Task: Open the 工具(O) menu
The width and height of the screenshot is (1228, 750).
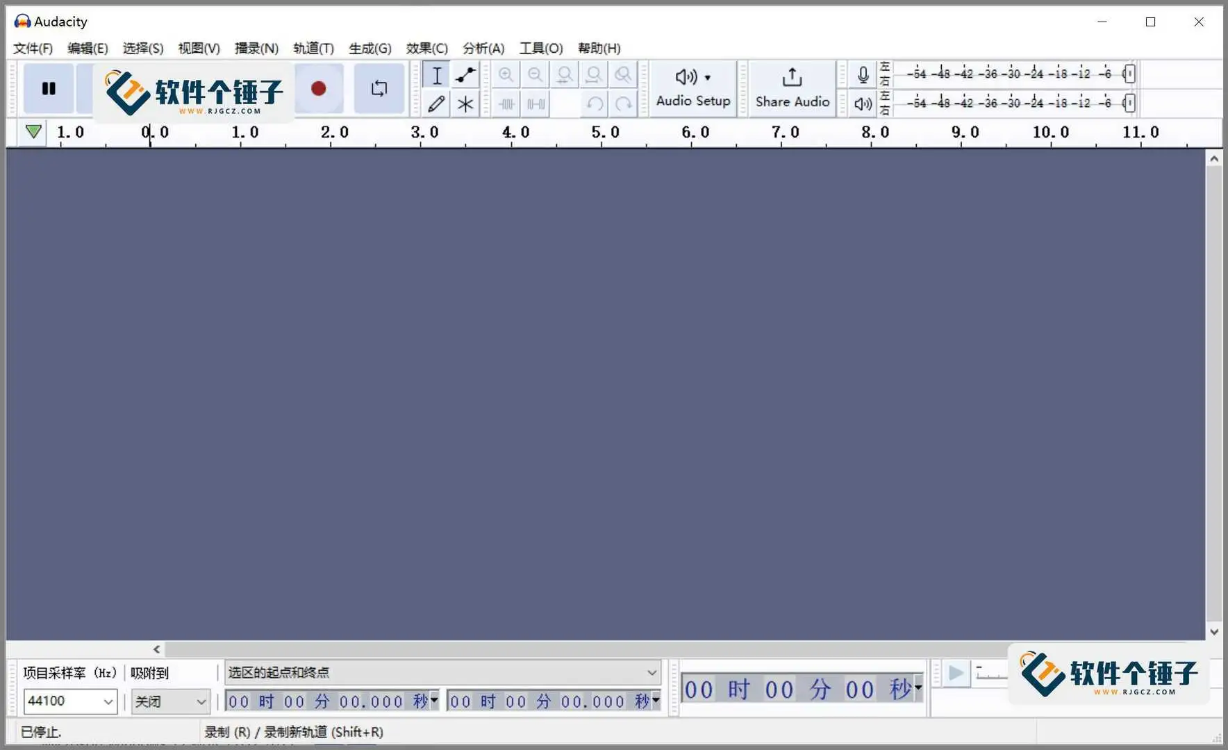Action: [x=541, y=48]
